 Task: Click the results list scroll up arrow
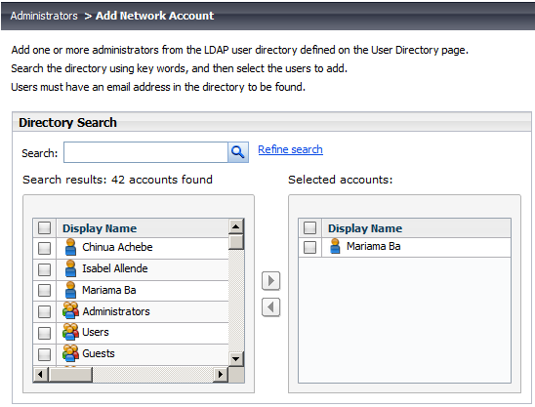coord(235,226)
